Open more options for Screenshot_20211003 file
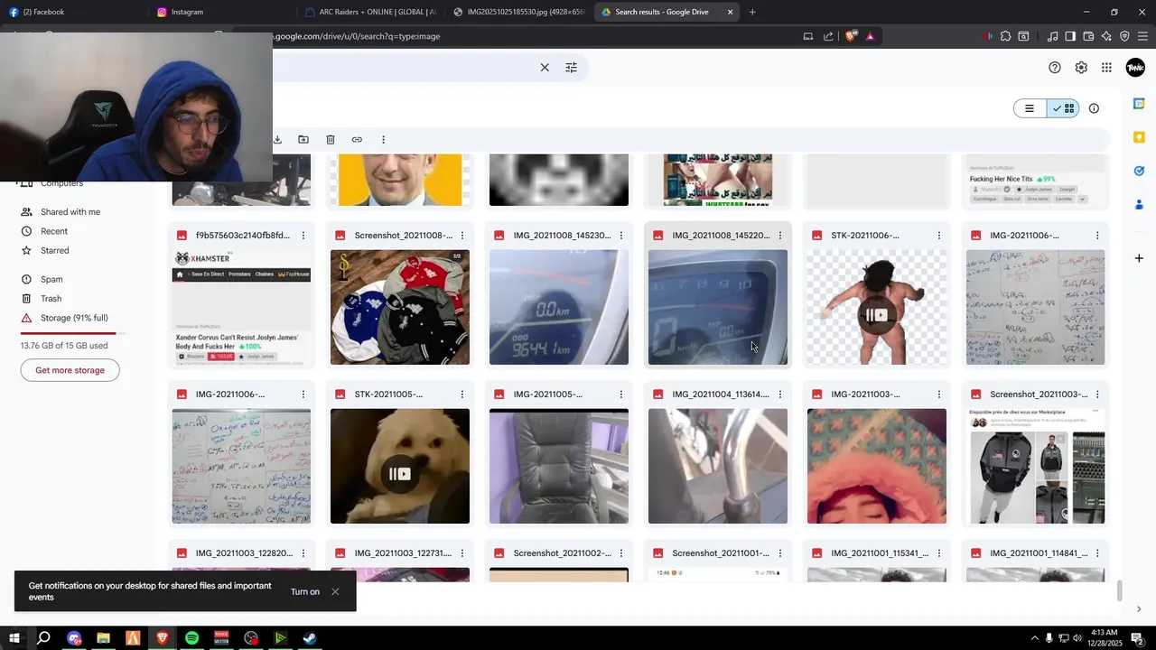Screen dimensions: 1156x650 click(x=1098, y=395)
